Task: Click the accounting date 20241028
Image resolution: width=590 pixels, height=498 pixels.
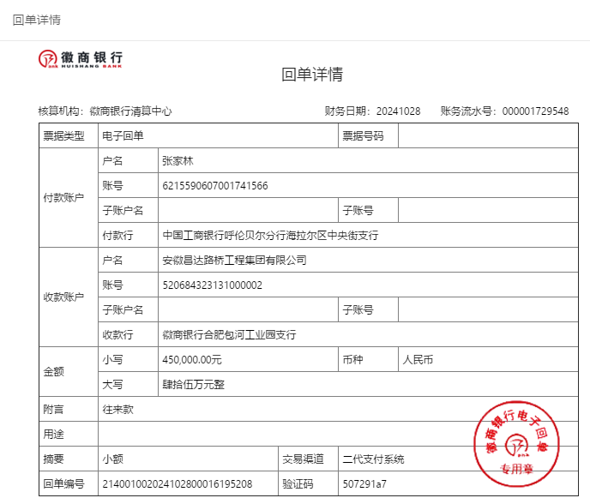Action: point(398,111)
